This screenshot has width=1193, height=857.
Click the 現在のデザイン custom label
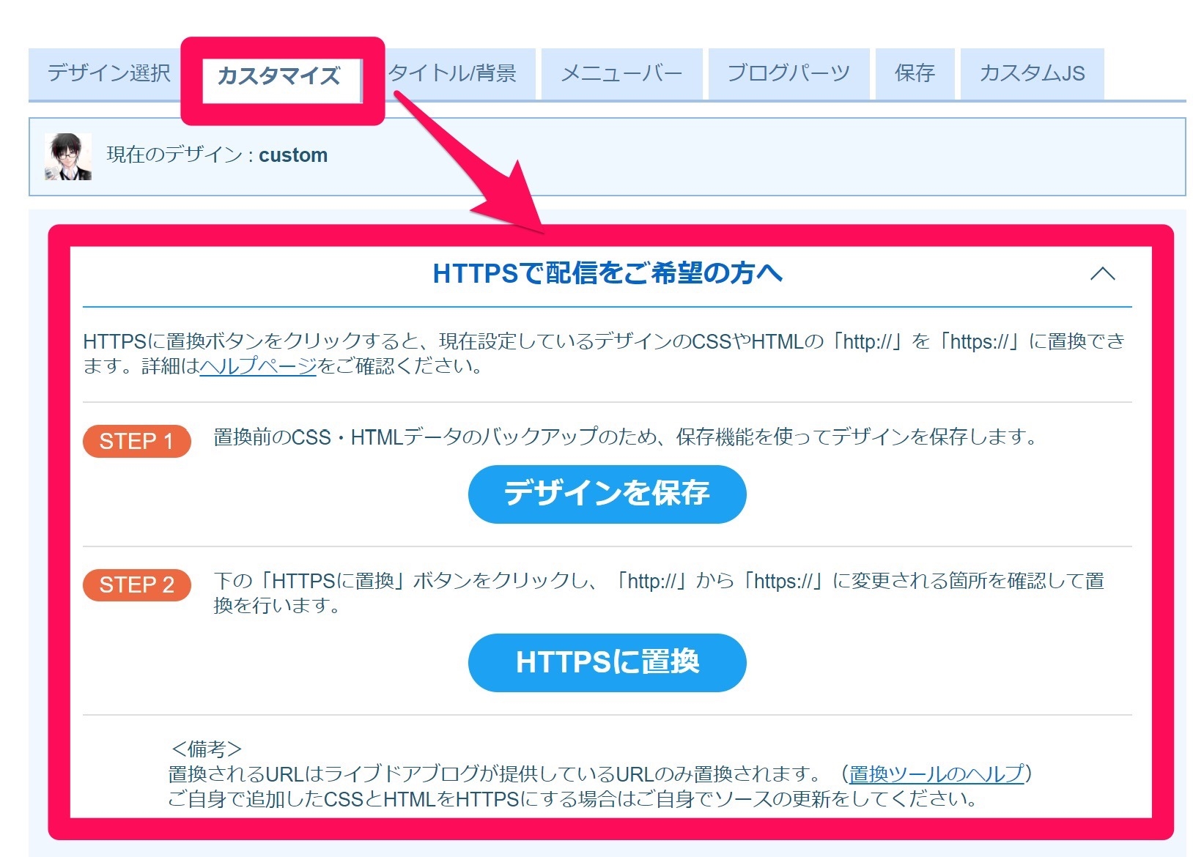pyautogui.click(x=215, y=155)
